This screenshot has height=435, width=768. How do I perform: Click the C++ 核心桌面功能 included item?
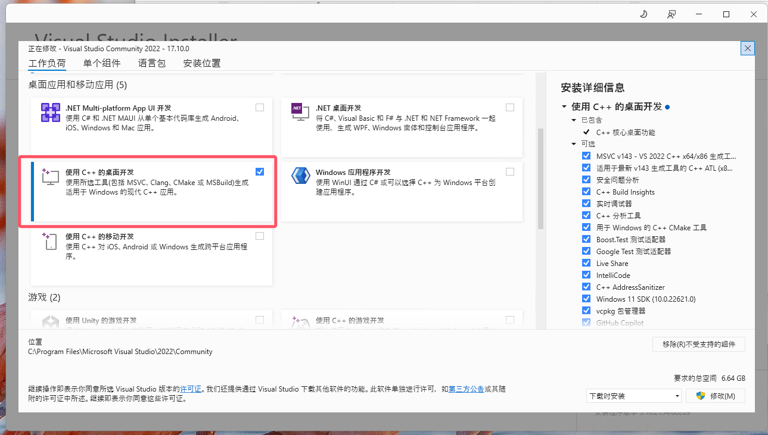tap(626, 132)
